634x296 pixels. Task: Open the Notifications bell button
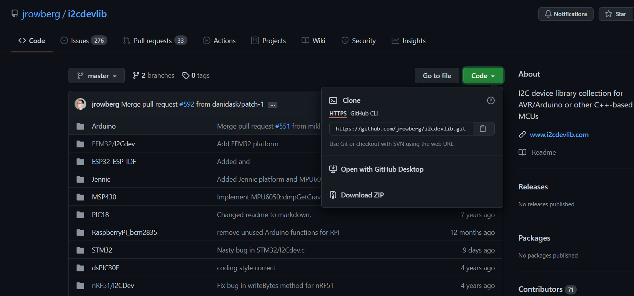[x=566, y=14]
